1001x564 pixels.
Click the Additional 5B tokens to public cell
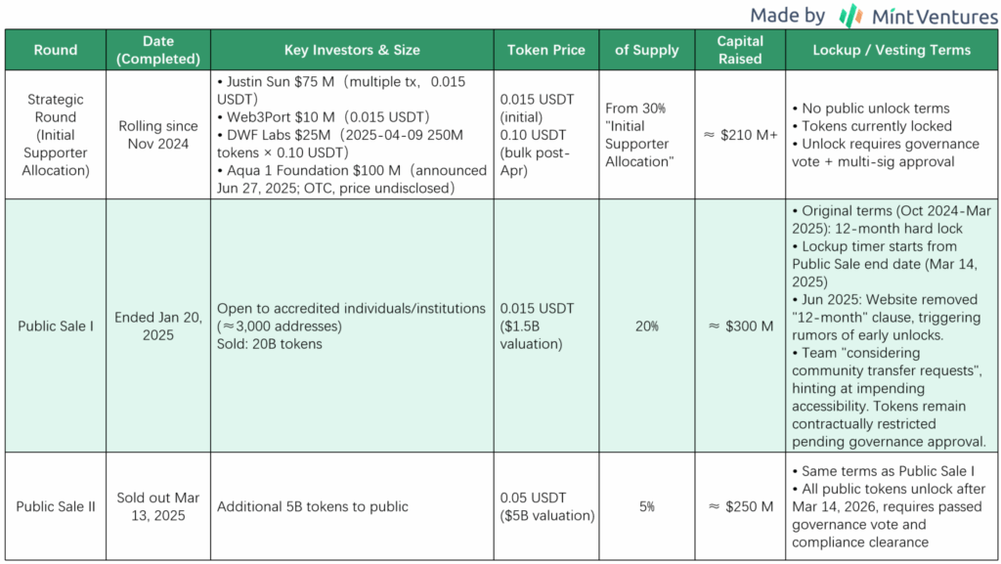click(352, 506)
